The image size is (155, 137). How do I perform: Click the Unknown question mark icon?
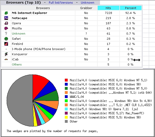tap(6, 34)
